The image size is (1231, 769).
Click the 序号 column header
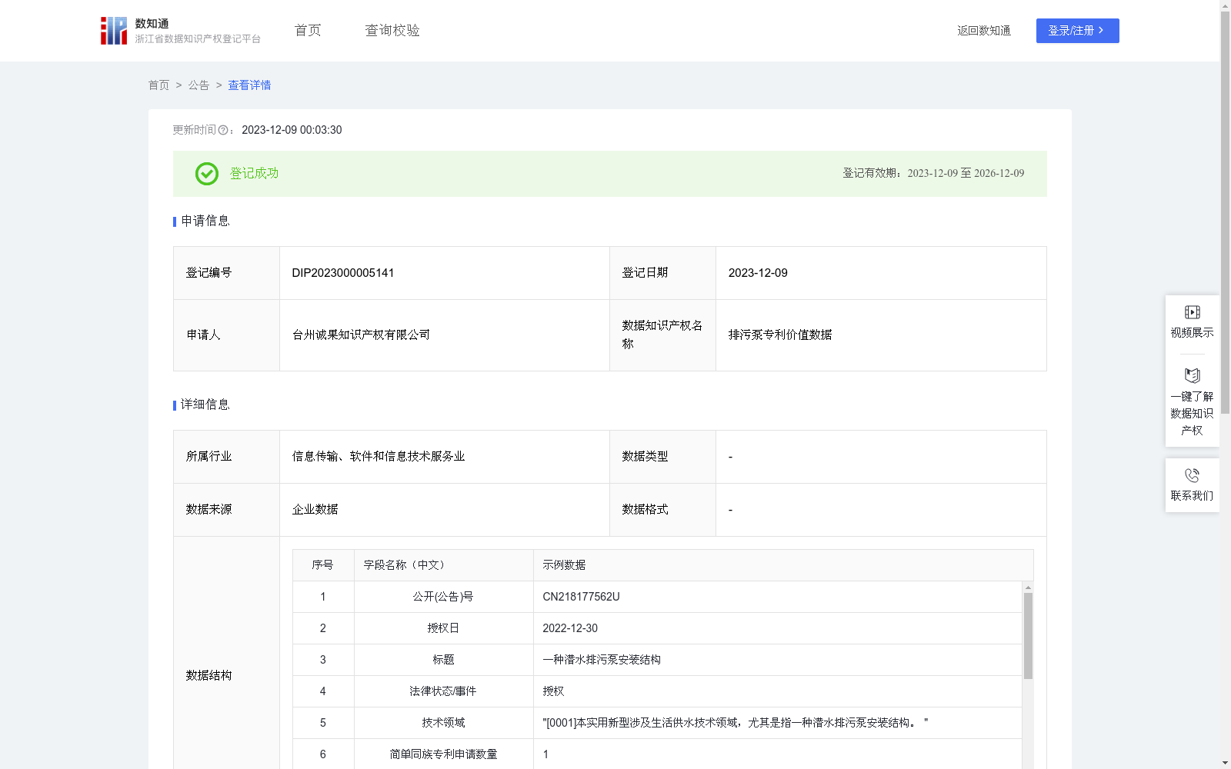pyautogui.click(x=323, y=565)
